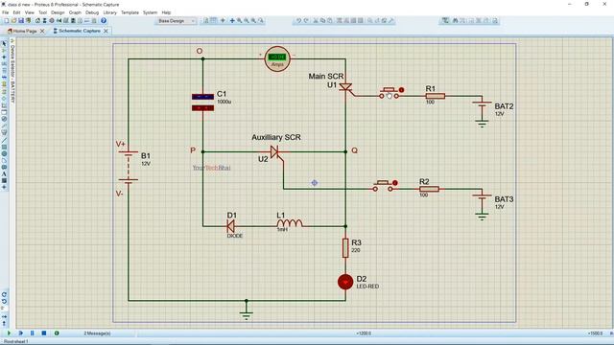Open the Design menu
The image size is (614, 345).
[58, 12]
